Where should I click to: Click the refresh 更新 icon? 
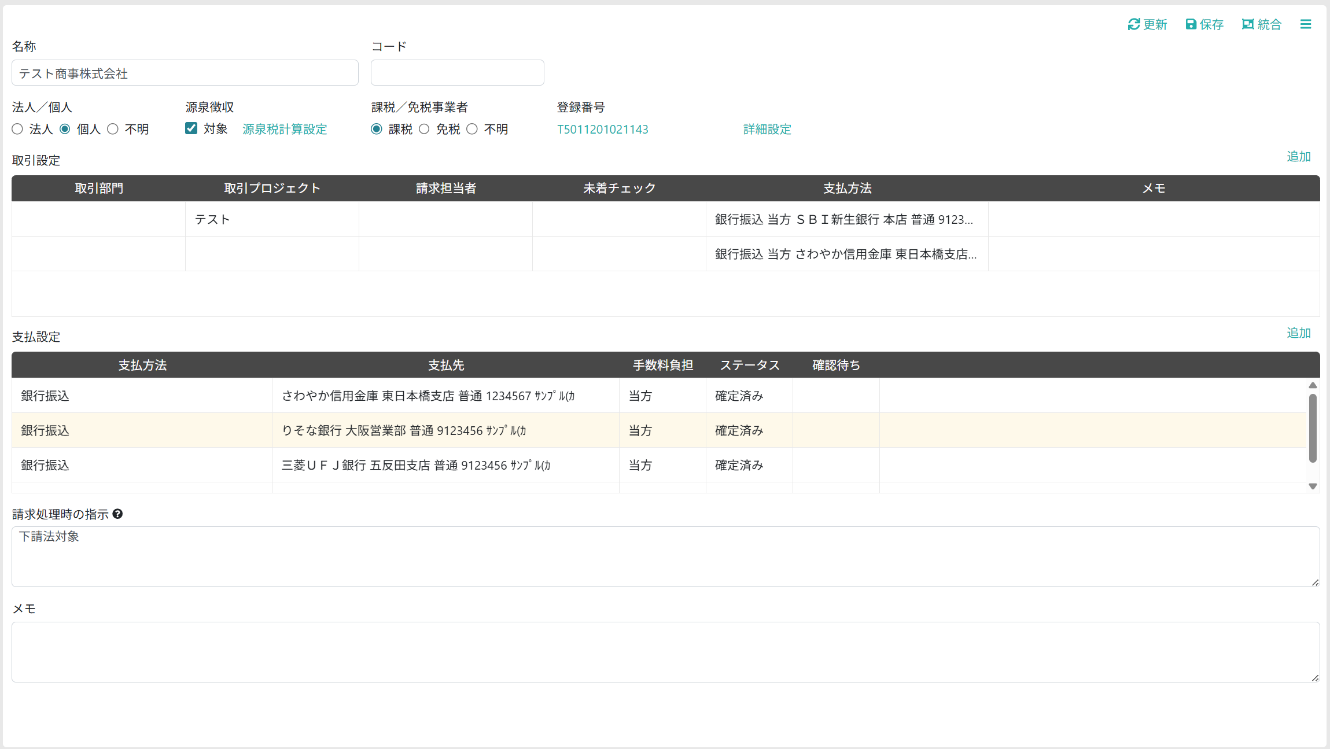pos(1133,24)
